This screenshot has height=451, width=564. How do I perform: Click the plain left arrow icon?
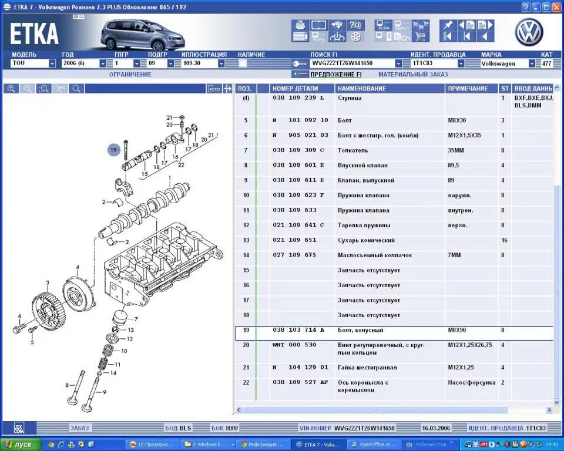(x=485, y=36)
